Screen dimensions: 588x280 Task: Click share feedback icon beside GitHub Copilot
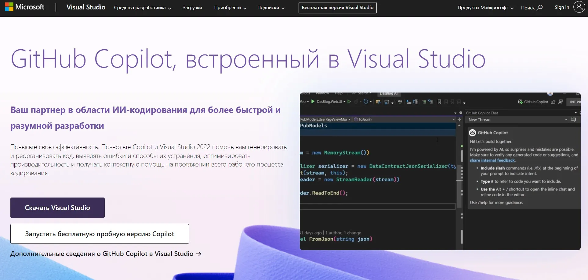[553, 102]
